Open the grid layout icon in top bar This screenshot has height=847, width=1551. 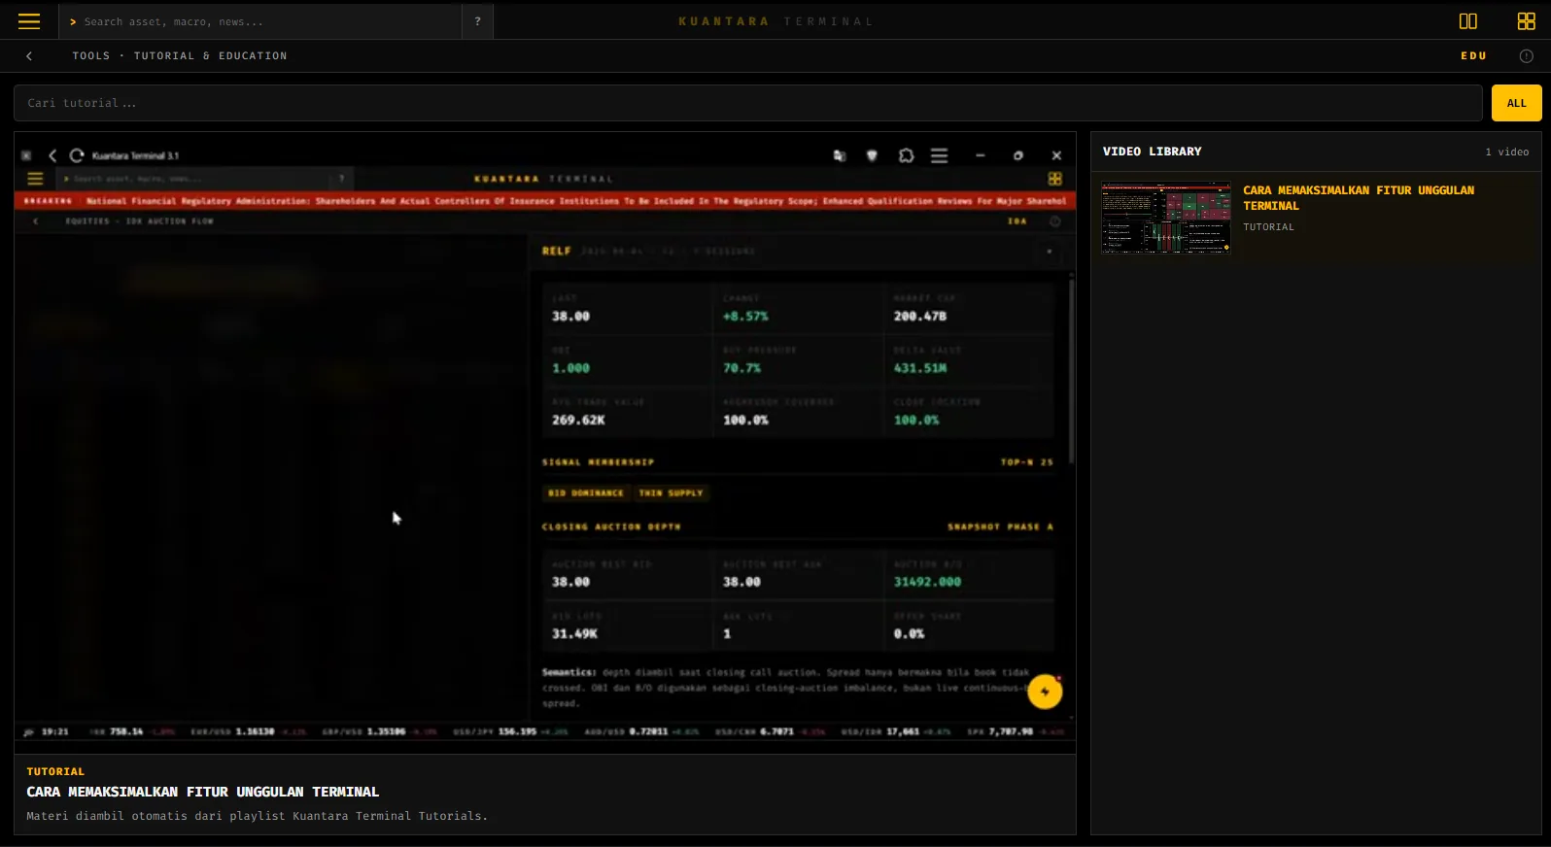[1526, 21]
